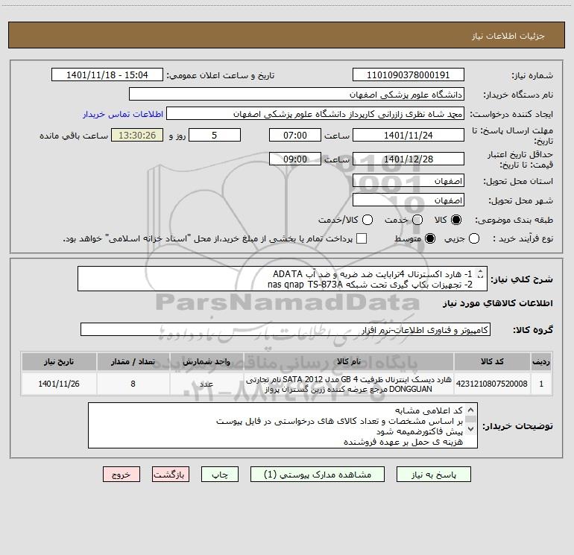Click the خروج exit button
This screenshot has width=574, height=555.
coord(122,475)
